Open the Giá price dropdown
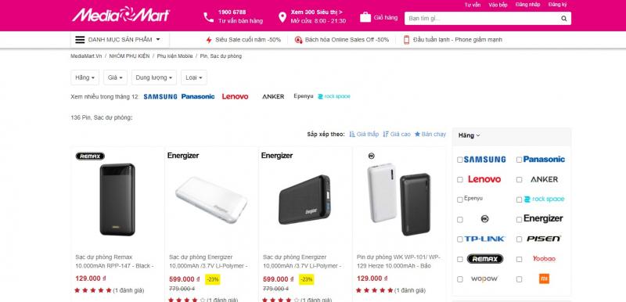This screenshot has height=302, width=626. point(115,77)
